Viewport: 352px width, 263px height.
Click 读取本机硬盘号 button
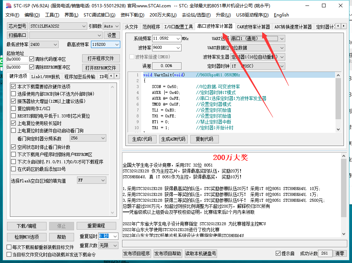coord(201,253)
